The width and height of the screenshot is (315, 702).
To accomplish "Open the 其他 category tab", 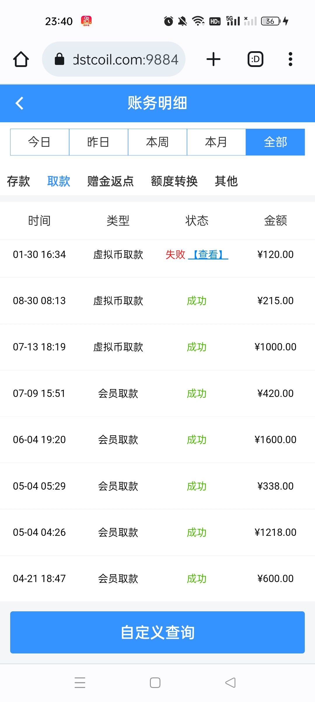I will pos(226,181).
